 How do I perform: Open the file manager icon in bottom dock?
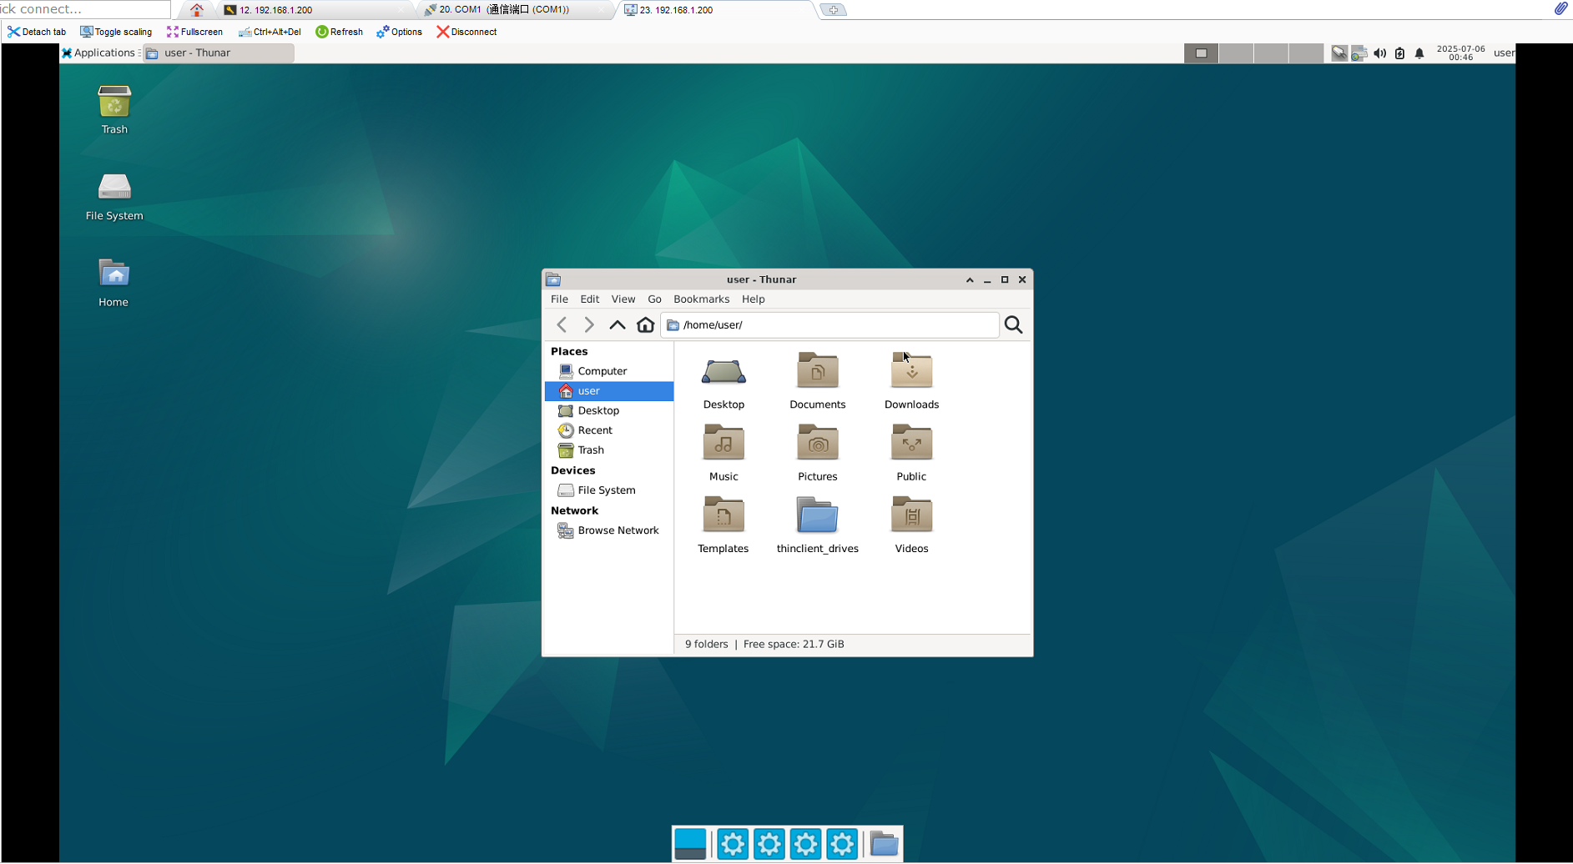coord(884,844)
